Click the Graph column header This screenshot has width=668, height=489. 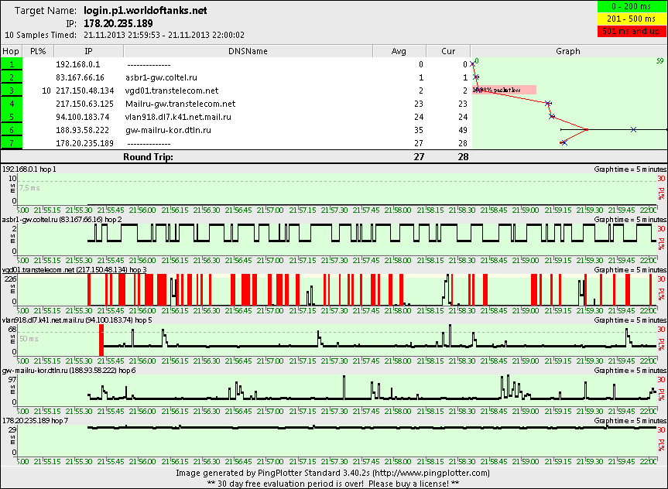[567, 51]
